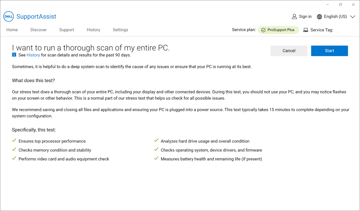Click the checkmark for hard drive usage analysis
Screen dimensions: 360x211
[156, 140]
